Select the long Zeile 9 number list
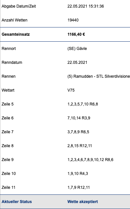Viewport: 130px width, 209px height. tap(90, 160)
